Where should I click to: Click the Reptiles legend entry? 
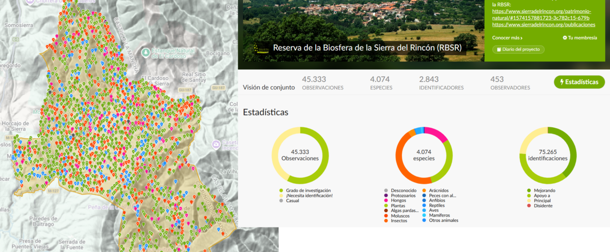click(x=434, y=205)
